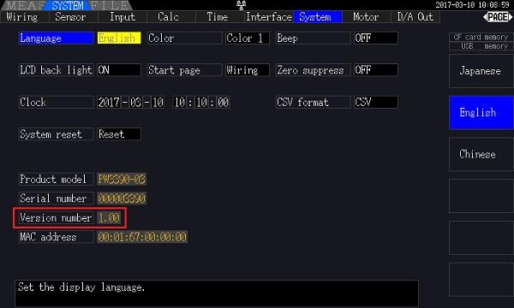Toggle the LCD back light ON field
Screen dimensions: 514x308
click(x=119, y=70)
